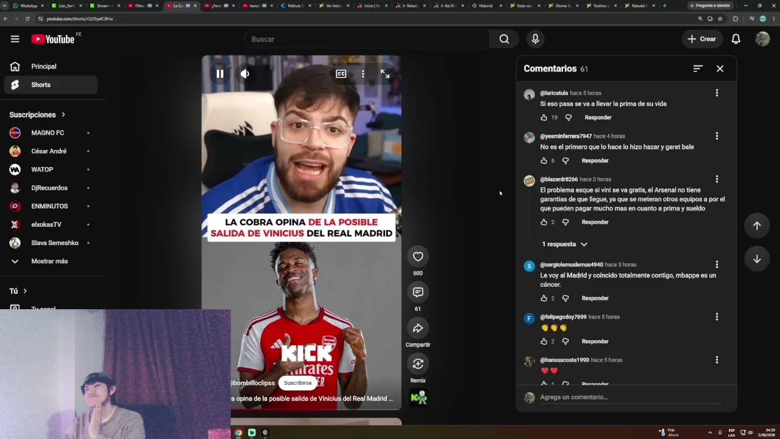The width and height of the screenshot is (780, 439).
Task: Sort comments using the sort icon
Action: [698, 69]
